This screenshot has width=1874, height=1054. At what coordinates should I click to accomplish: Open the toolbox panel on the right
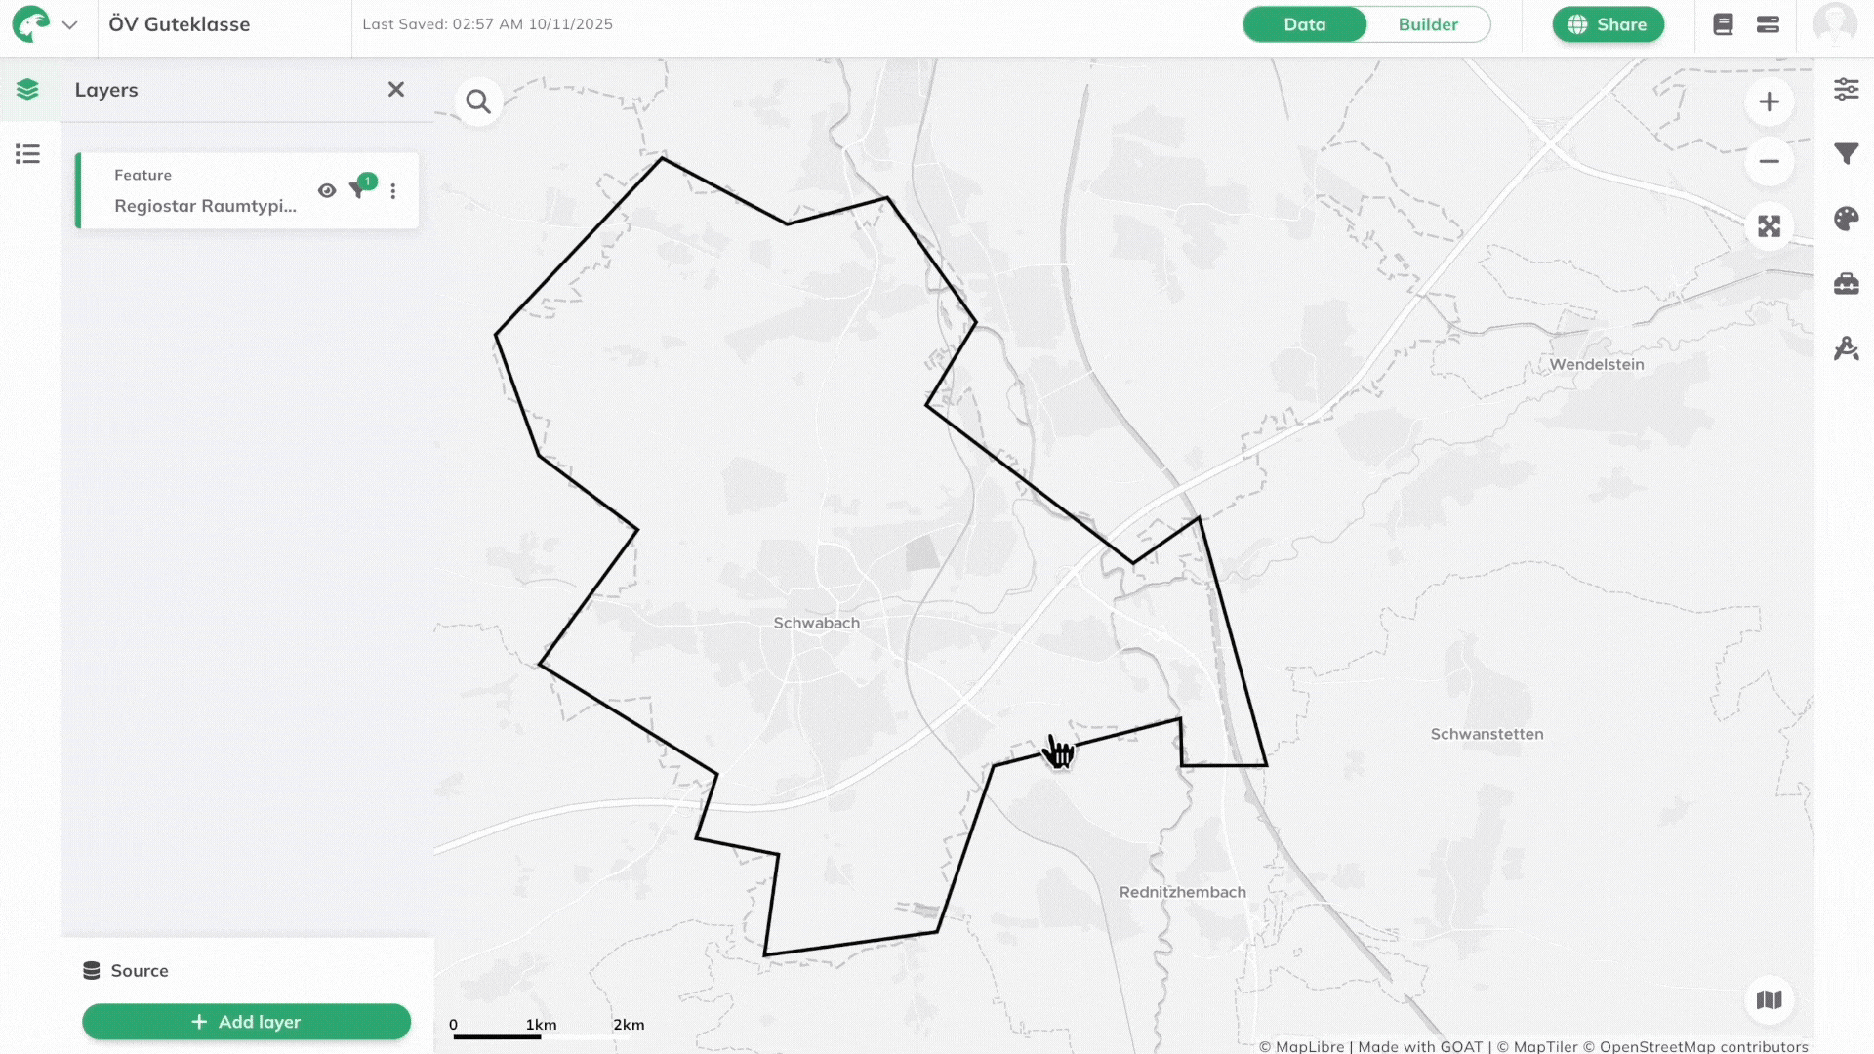coord(1848,283)
